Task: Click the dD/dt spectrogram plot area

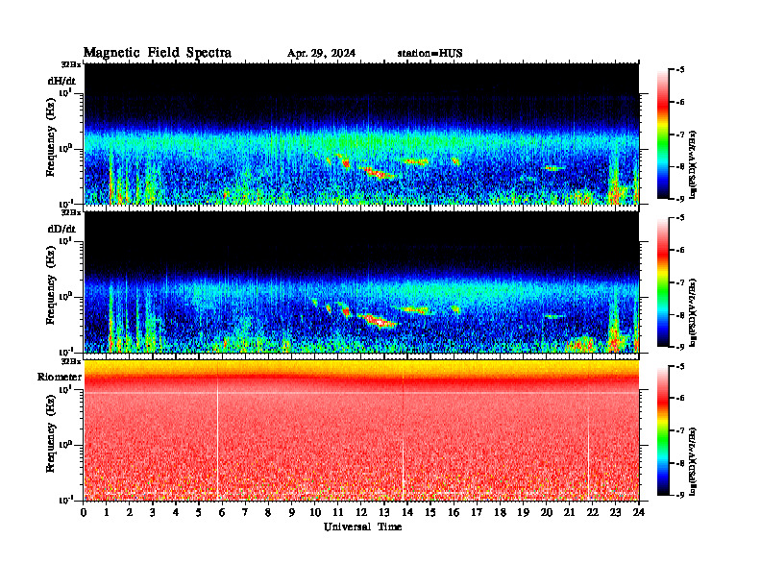Action: [361, 282]
